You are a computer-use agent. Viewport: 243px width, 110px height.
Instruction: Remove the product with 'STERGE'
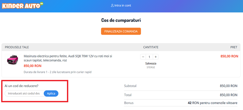point(151,67)
